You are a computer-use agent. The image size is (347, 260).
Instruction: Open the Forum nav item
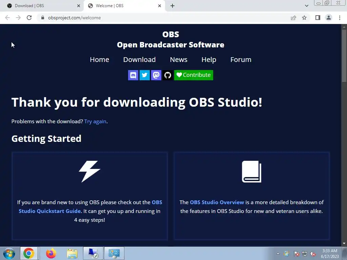pos(241,60)
